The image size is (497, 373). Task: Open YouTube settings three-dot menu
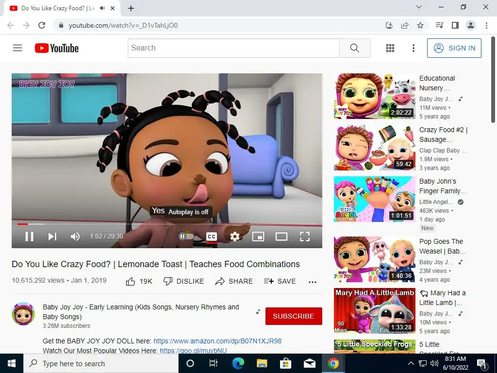[414, 48]
